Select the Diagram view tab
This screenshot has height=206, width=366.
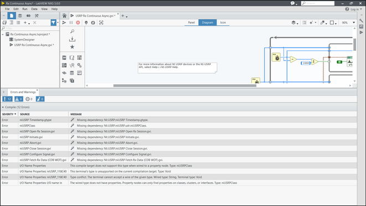tap(208, 23)
